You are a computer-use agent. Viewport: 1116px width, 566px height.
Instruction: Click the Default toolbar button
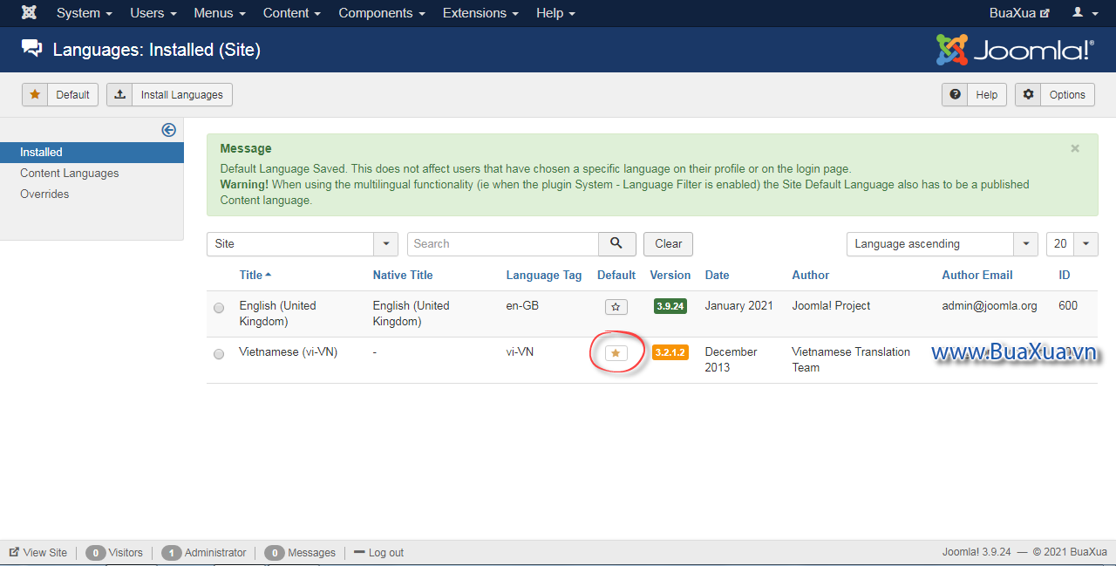click(60, 95)
